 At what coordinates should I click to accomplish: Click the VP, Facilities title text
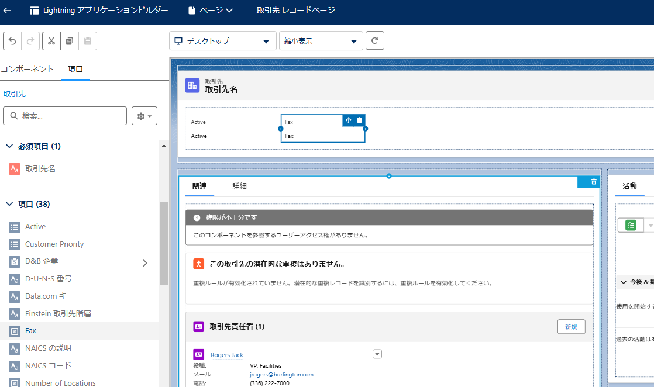[266, 366]
